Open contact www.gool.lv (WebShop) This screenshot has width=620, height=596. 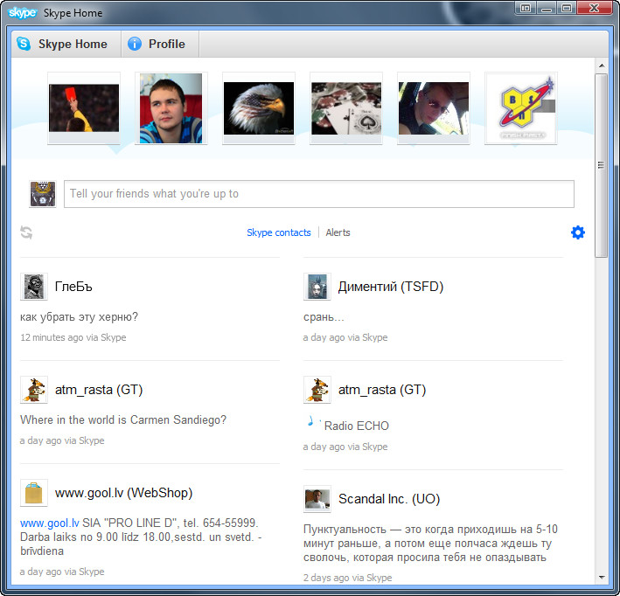click(x=124, y=493)
